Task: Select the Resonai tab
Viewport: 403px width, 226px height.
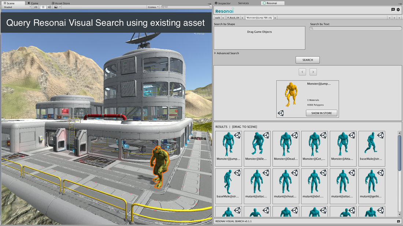Action: click(x=273, y=3)
